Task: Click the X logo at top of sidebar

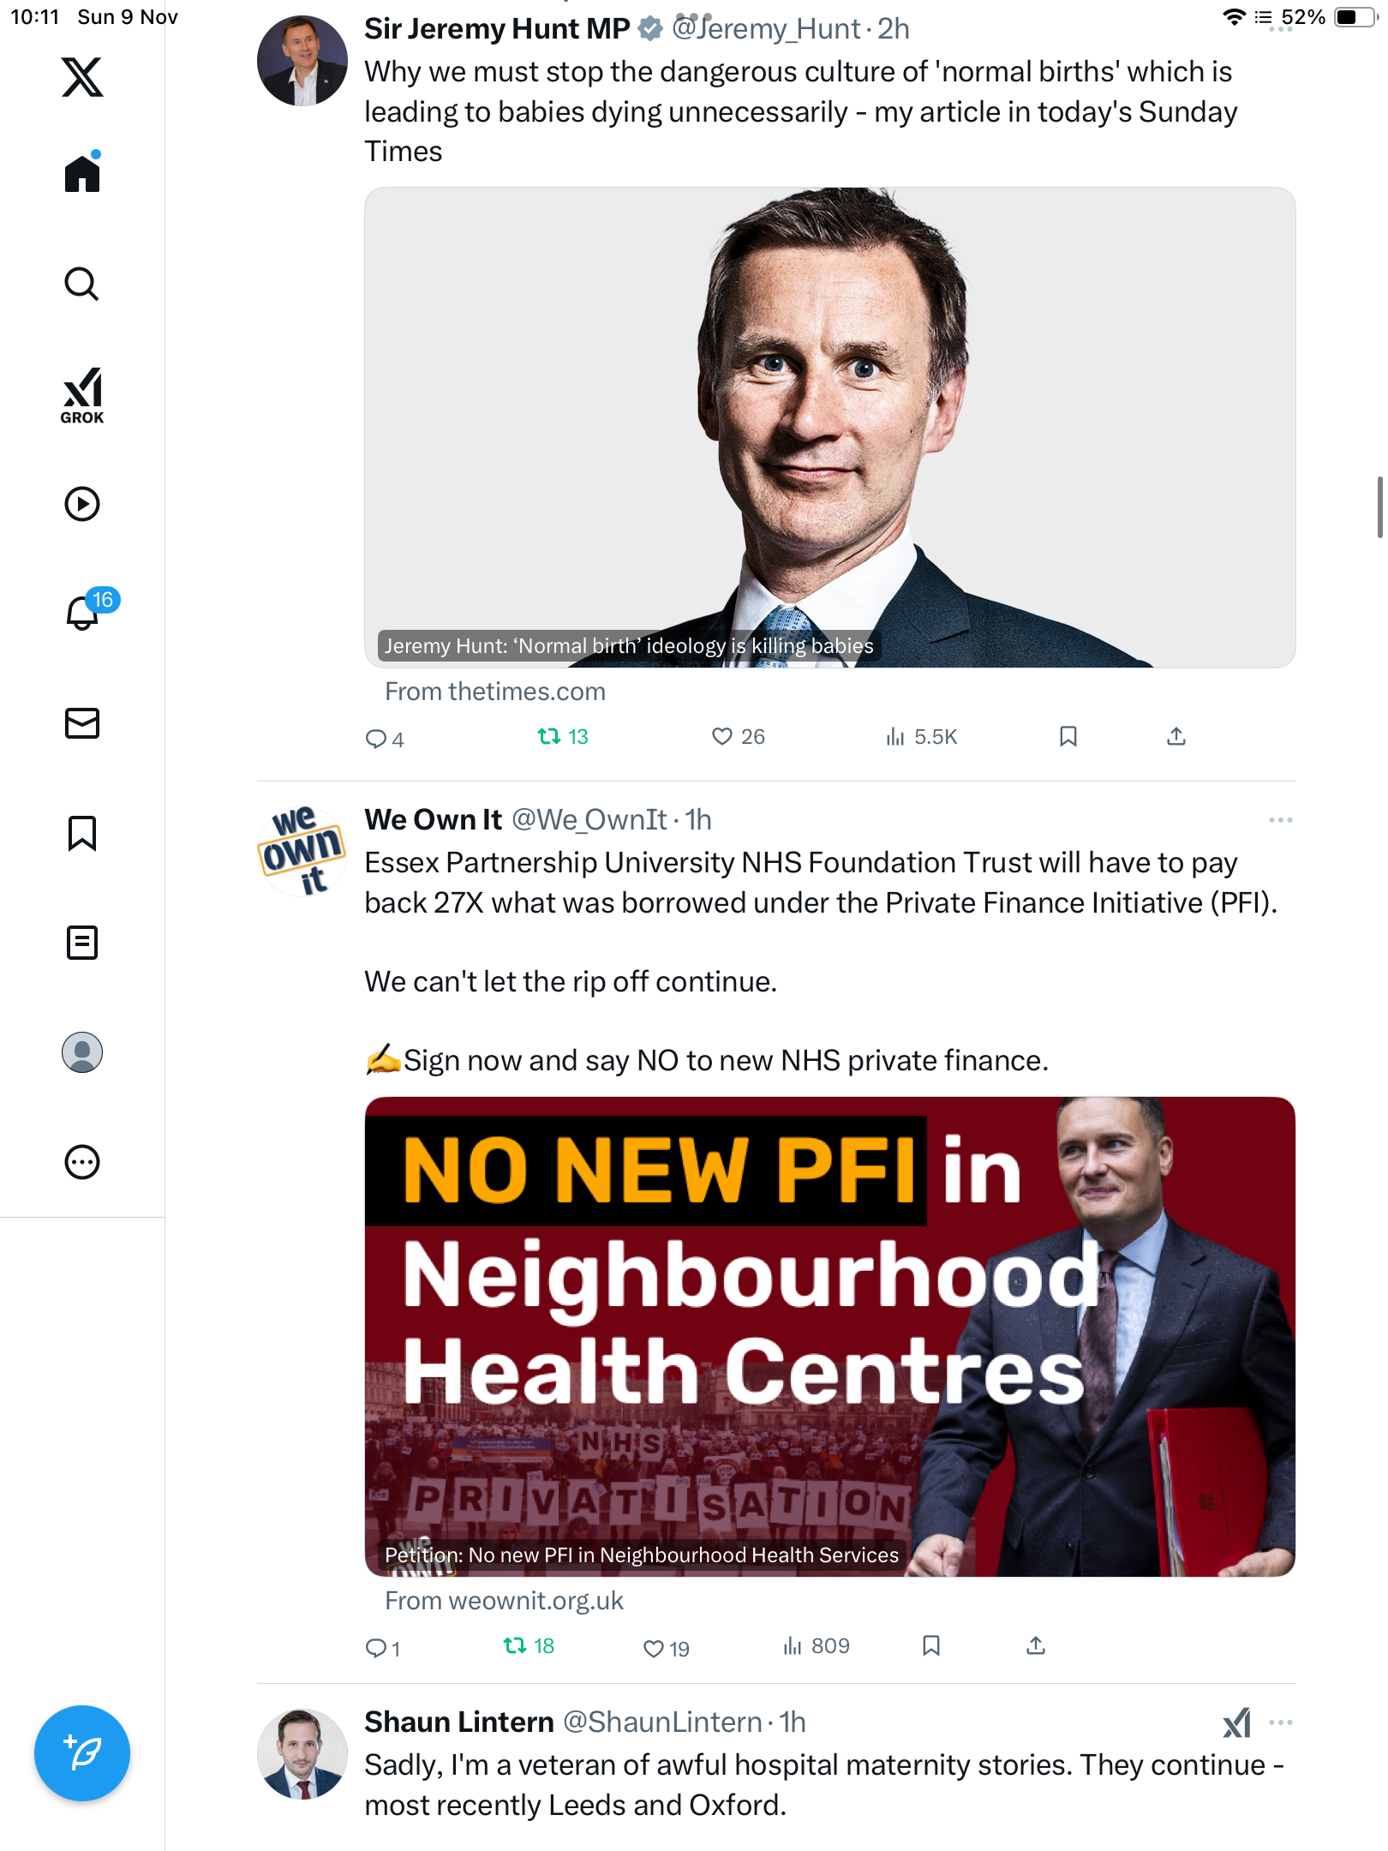Action: coord(82,77)
